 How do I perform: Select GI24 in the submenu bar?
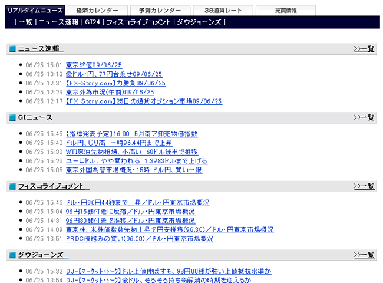click(93, 22)
